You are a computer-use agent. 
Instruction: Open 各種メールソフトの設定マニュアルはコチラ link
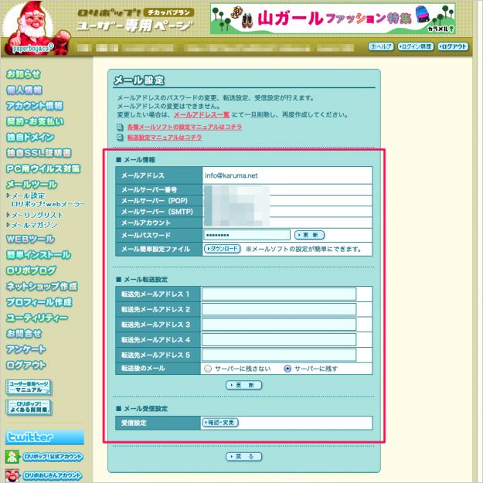(185, 127)
